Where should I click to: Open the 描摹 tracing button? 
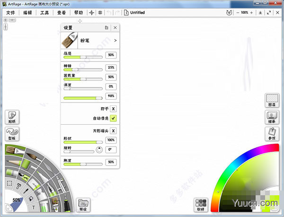pos(272,117)
